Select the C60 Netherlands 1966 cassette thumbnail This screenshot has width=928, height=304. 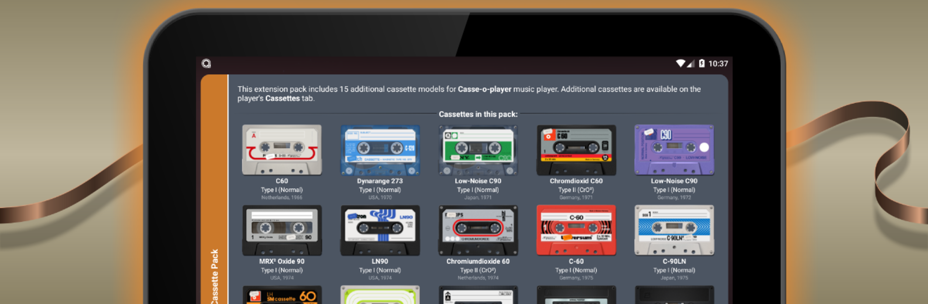[282, 150]
